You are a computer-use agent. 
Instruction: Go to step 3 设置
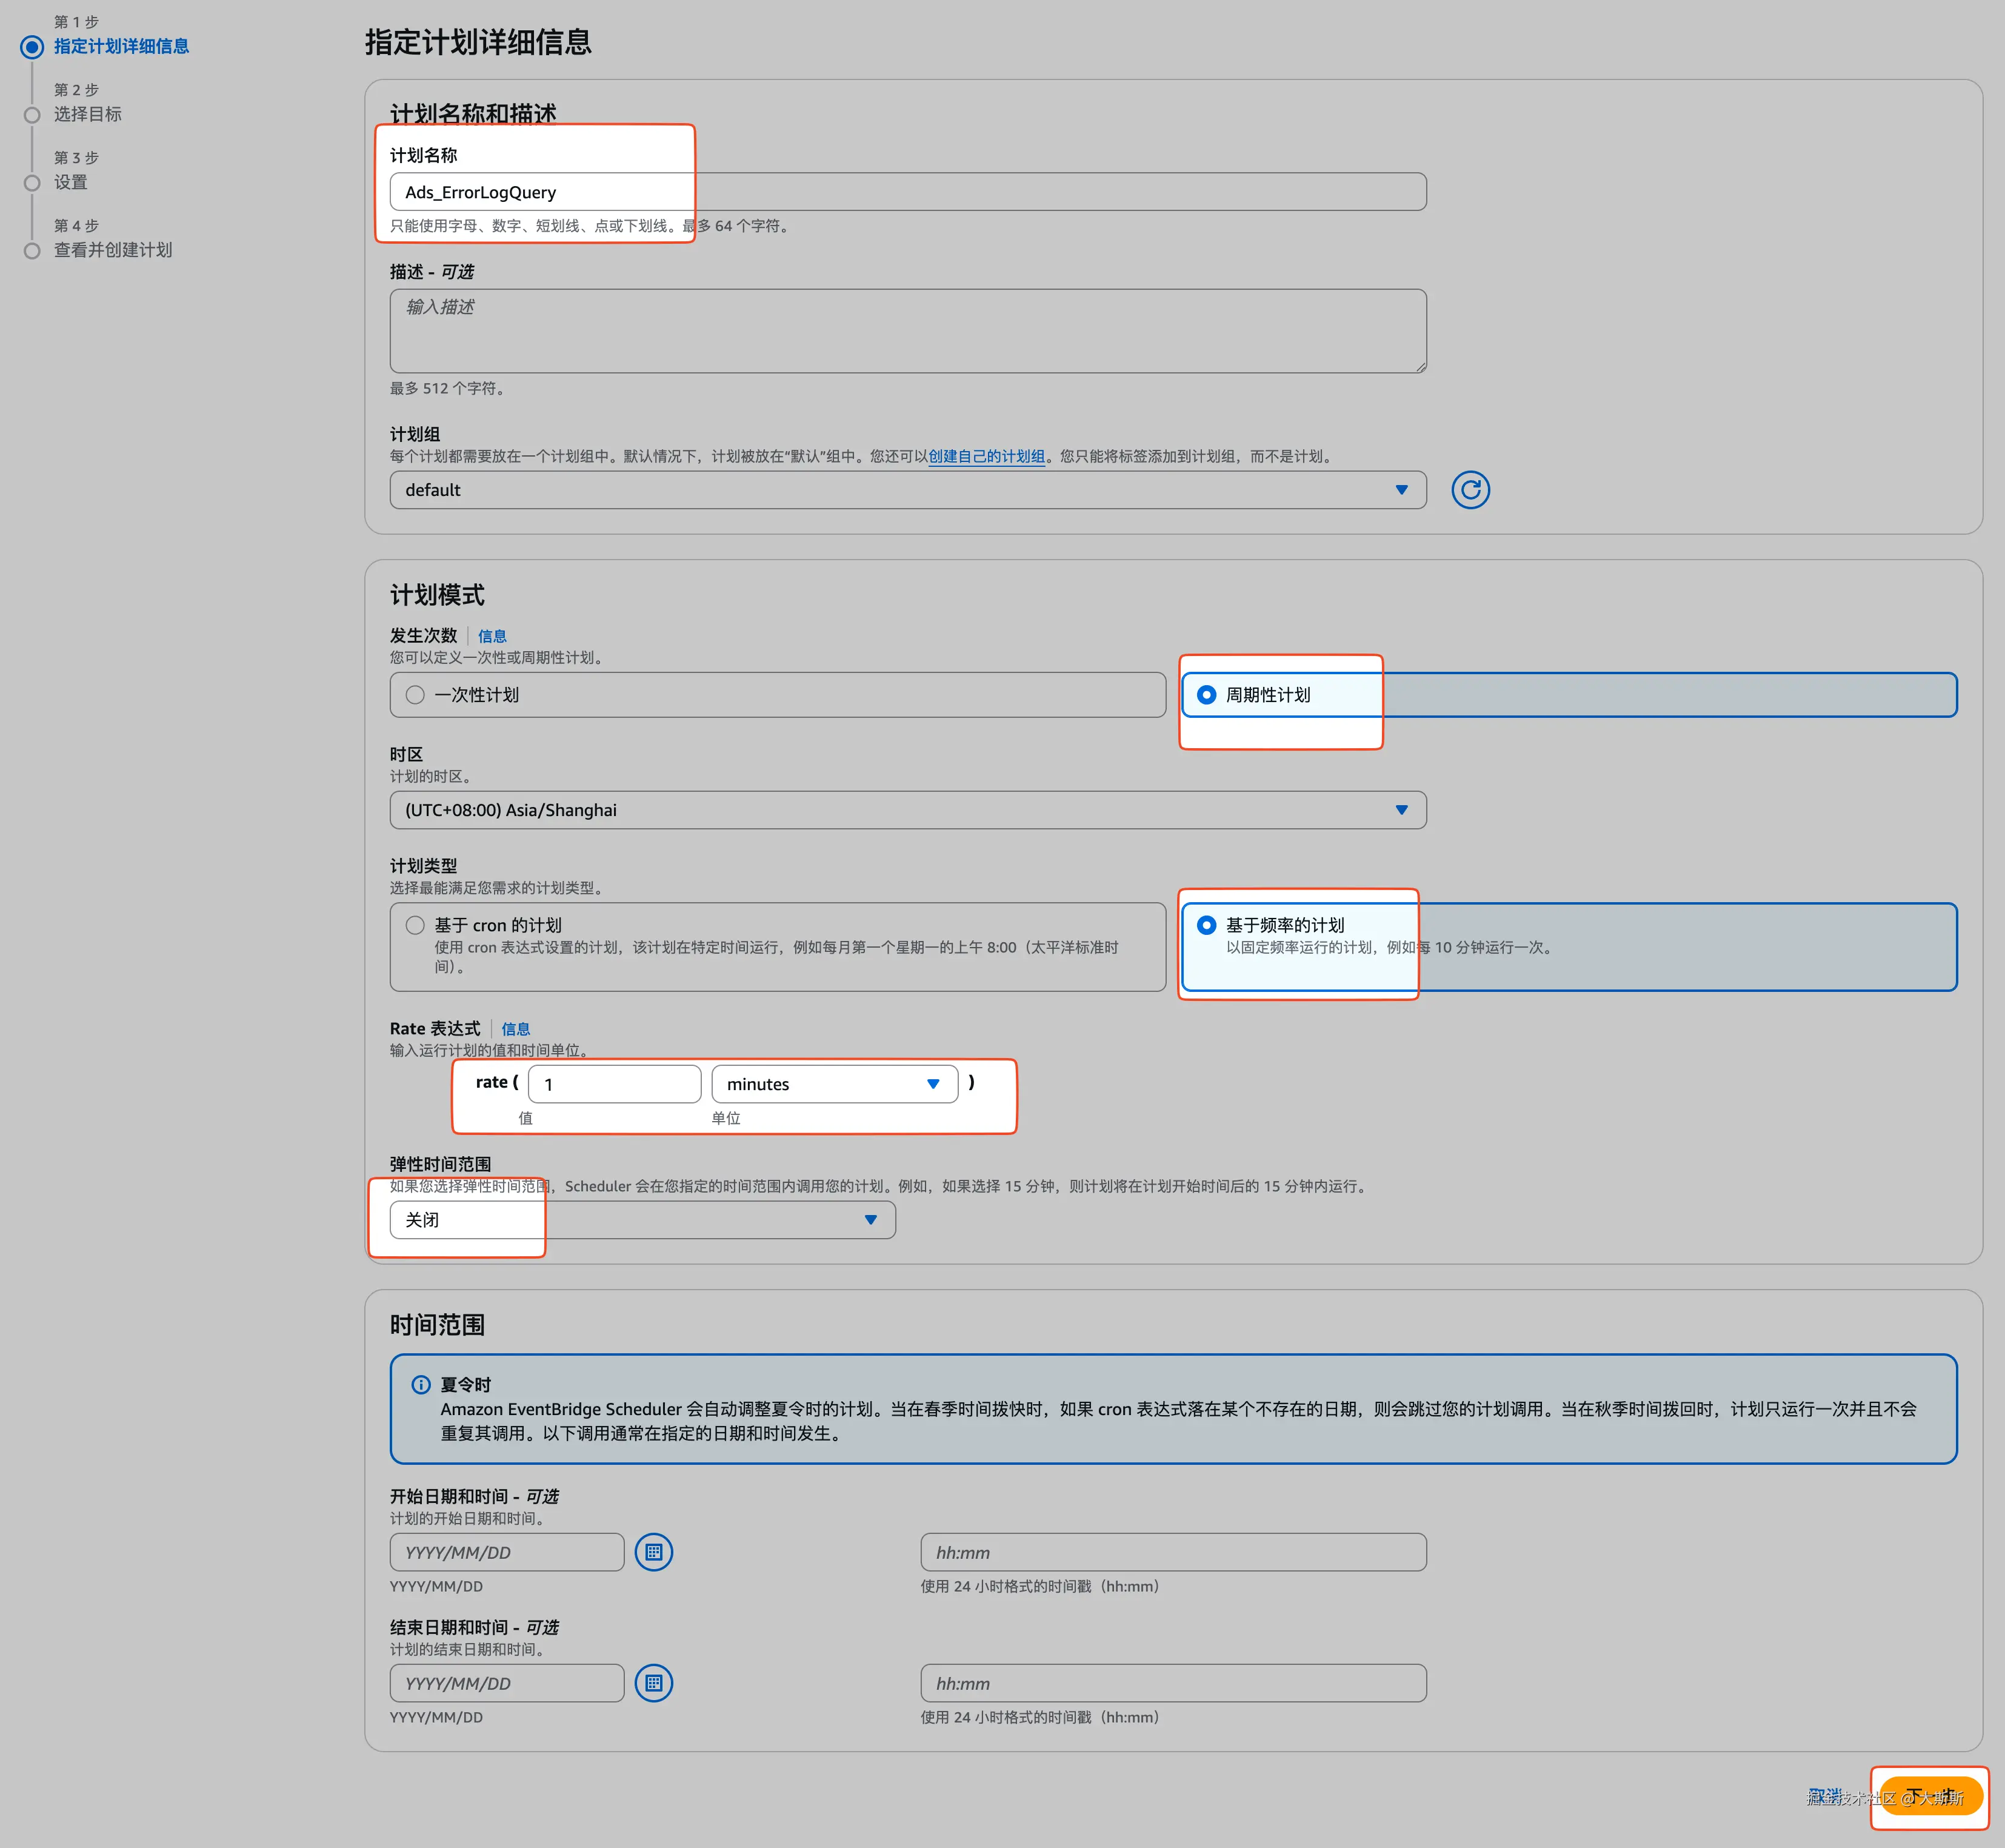tap(70, 182)
